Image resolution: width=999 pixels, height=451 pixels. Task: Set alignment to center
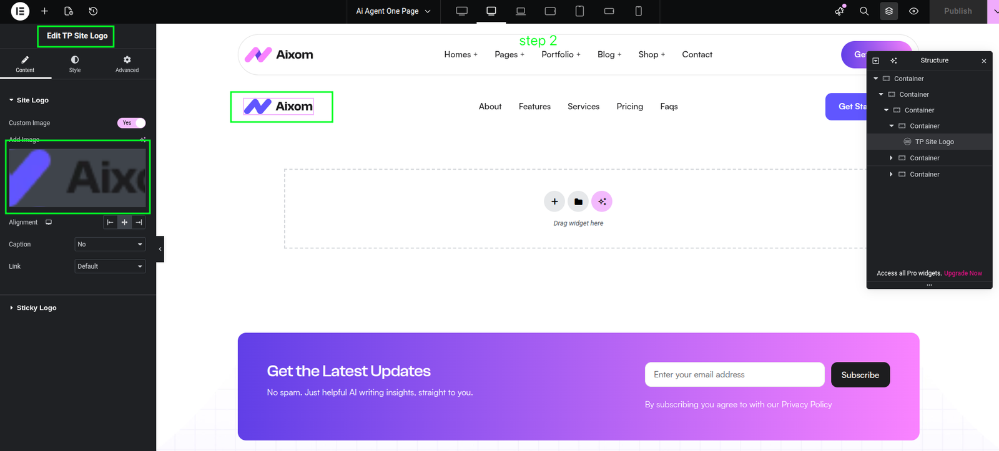coord(124,223)
